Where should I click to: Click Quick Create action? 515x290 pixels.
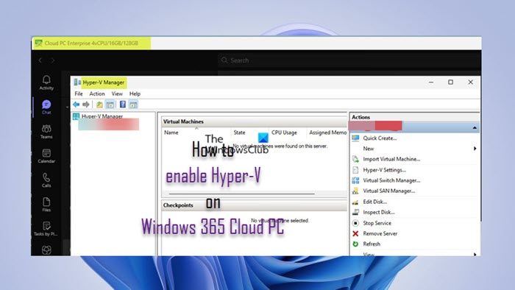coord(380,138)
